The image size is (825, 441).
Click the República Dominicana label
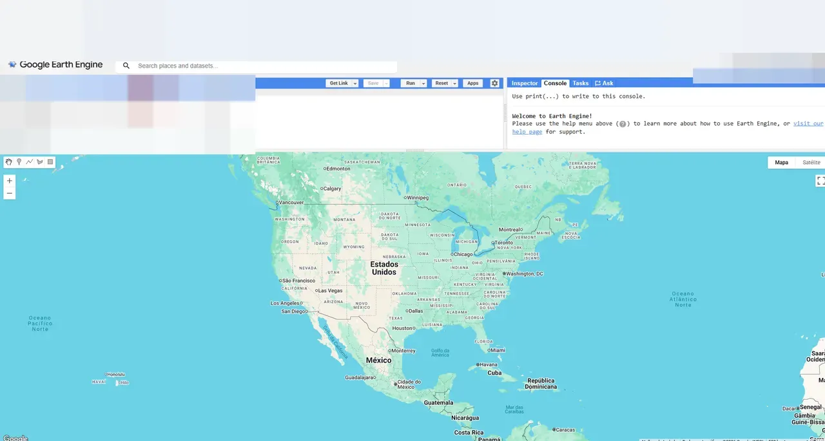[x=541, y=384]
